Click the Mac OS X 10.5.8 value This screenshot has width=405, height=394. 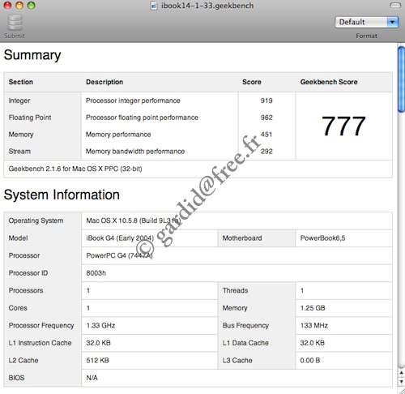[134, 221]
